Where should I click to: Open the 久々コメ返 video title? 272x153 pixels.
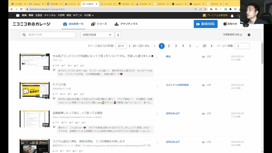(x=59, y=84)
